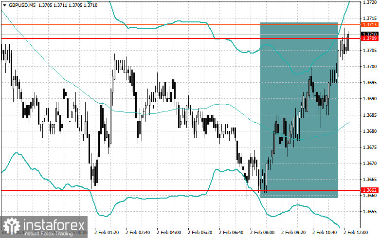Select the 1.3715 price axis value
This screenshot has height=238, width=380.
[370, 18]
